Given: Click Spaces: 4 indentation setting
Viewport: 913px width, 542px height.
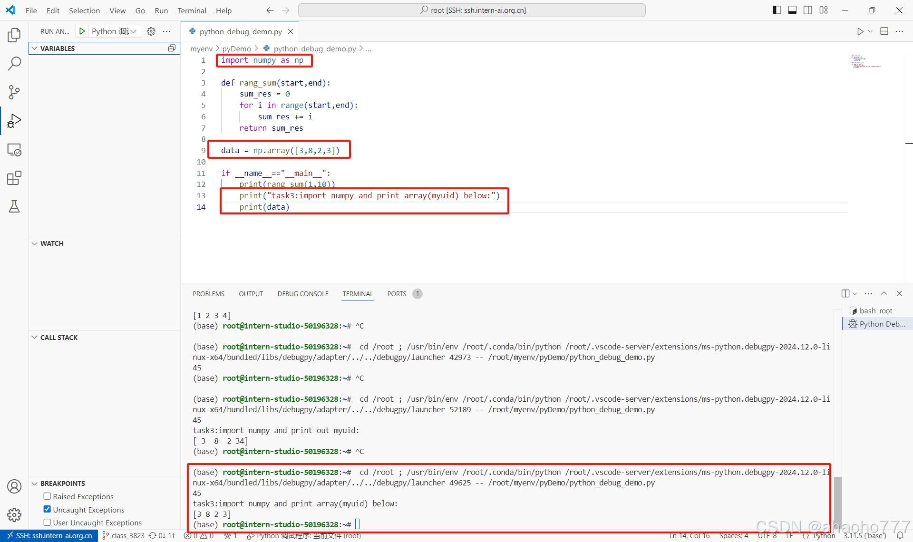Looking at the screenshot, I should [x=733, y=536].
